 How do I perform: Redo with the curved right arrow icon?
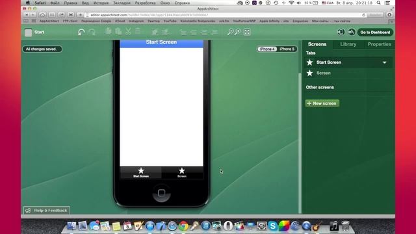pos(92,32)
